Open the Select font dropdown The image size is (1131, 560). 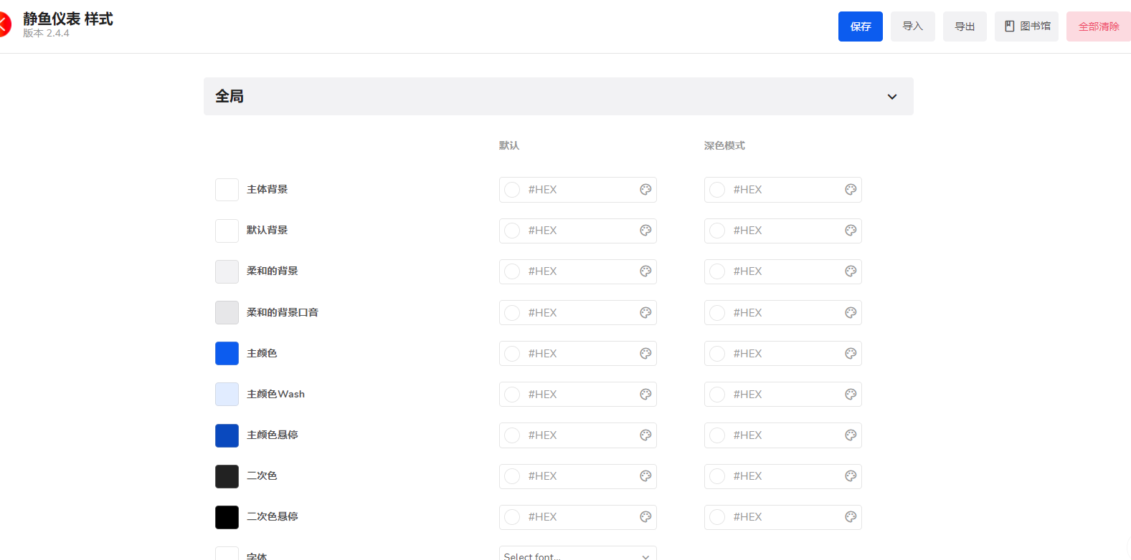[577, 554]
